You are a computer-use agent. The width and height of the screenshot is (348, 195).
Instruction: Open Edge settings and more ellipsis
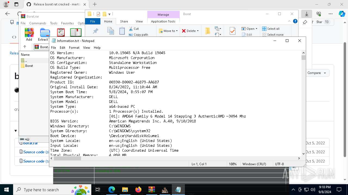click(x=330, y=14)
